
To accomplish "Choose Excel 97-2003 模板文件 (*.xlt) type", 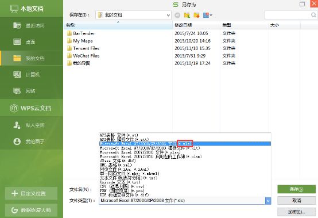I will click(x=185, y=148).
